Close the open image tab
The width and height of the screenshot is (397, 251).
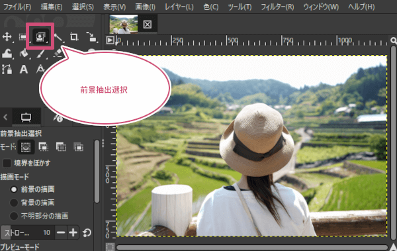tap(147, 25)
